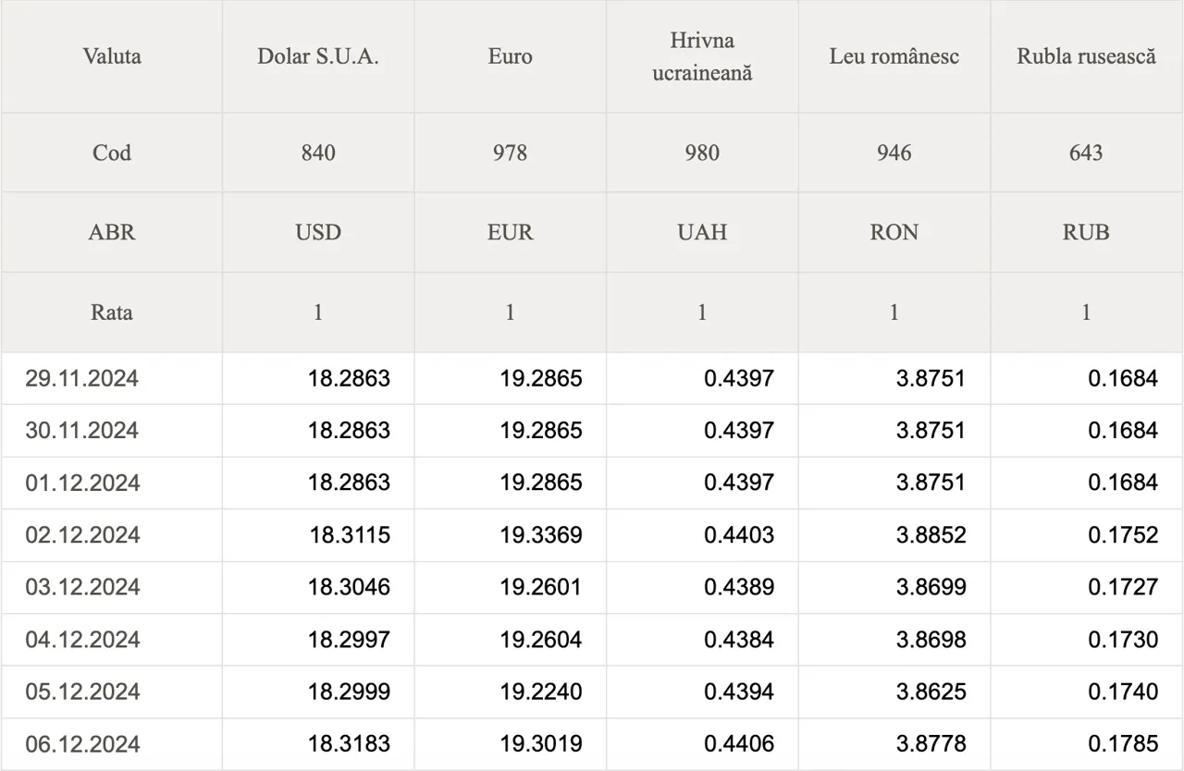Click currency code 643 cell
The image size is (1184, 771).
1087,153
